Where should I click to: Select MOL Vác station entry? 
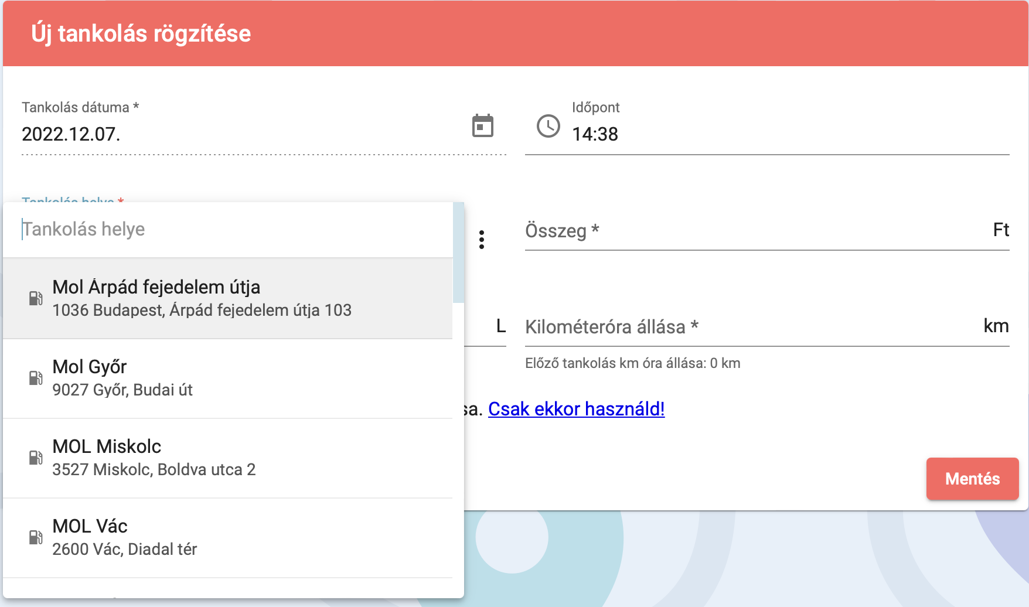point(228,538)
